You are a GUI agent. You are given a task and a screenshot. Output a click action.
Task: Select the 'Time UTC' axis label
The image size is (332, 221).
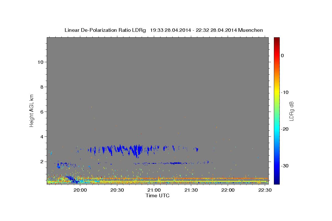(157, 196)
